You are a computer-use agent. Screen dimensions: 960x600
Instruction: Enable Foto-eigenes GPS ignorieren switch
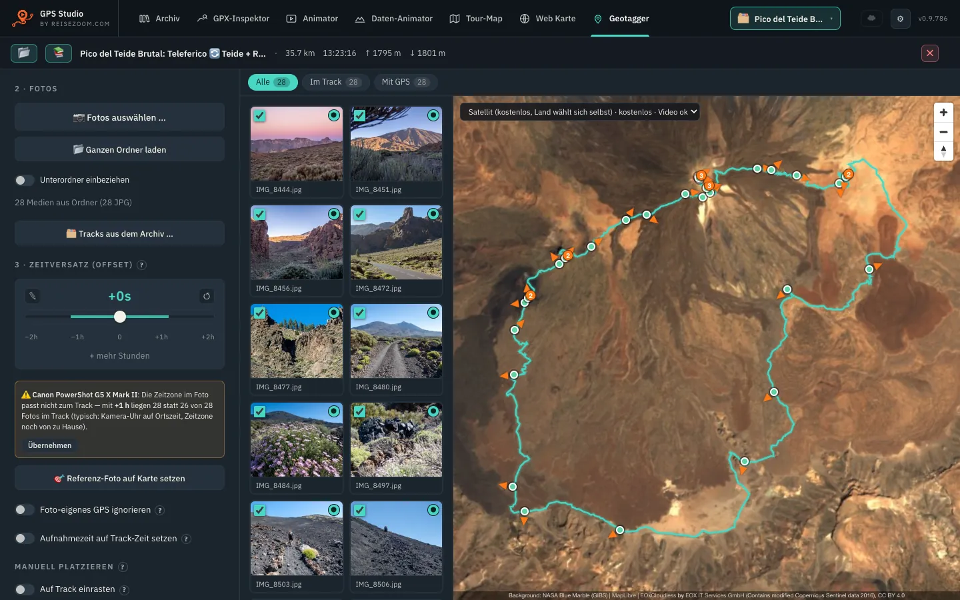[24, 510]
